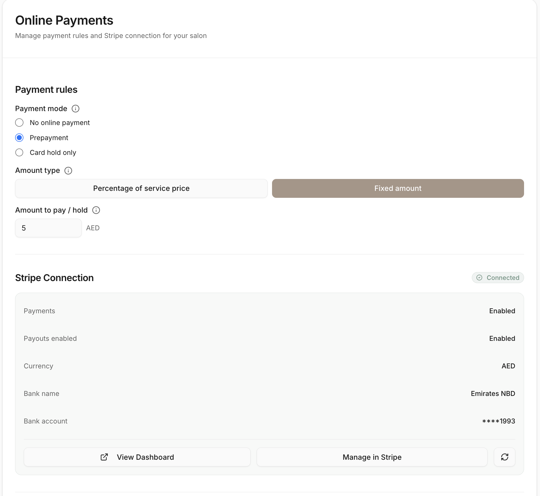Click the Stripe Connection section heading

54,278
